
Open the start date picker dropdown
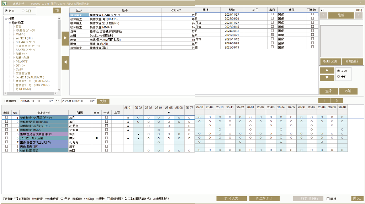coord(51,101)
